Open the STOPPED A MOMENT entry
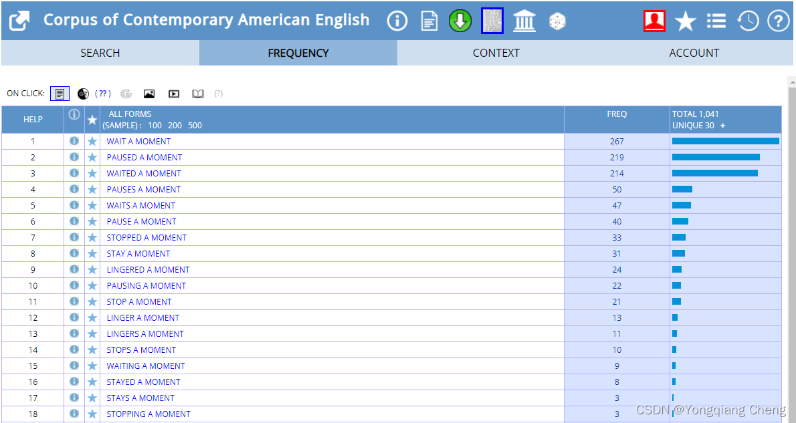The width and height of the screenshot is (796, 423). point(146,237)
